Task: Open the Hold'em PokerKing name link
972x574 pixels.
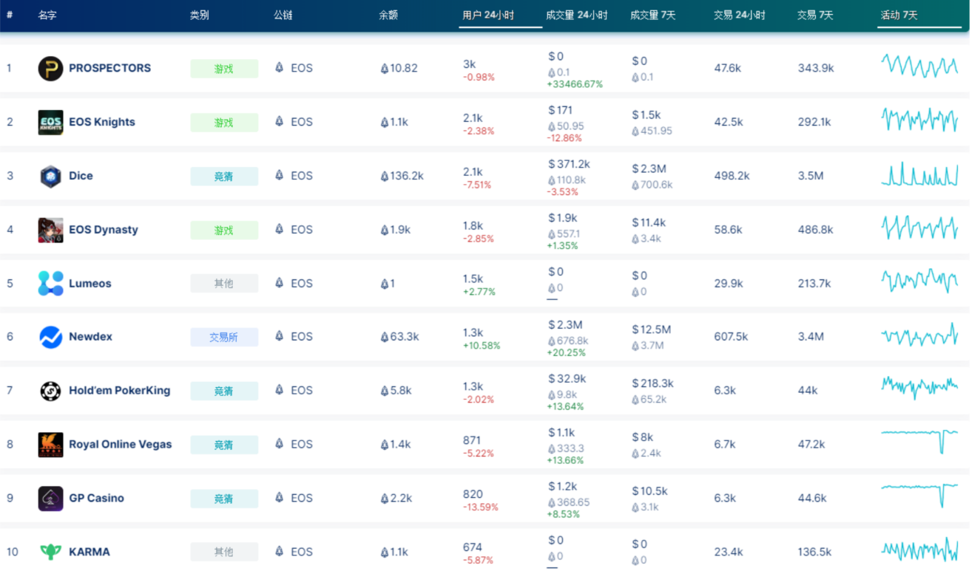Action: coord(119,390)
